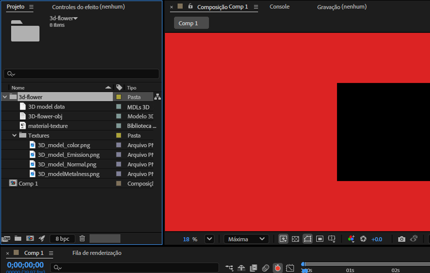Open the show channel color management icon
Image resolution: width=430 pixels, height=273 pixels.
coord(351,239)
